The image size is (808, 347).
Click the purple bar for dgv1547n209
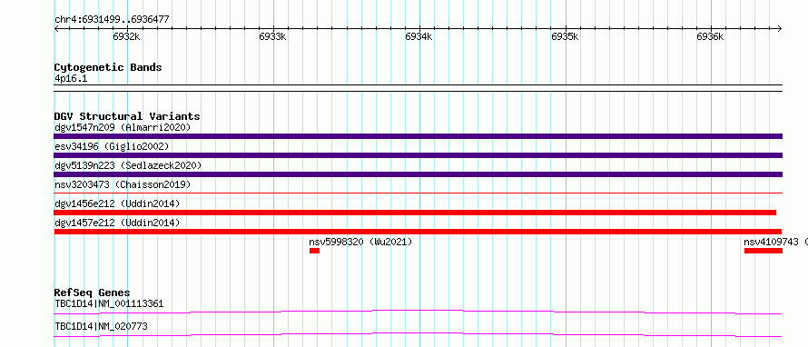coord(418,136)
